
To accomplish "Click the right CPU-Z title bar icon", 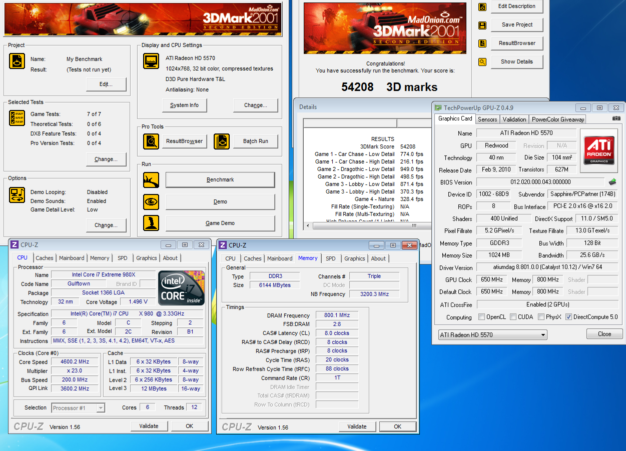I will tap(223, 245).
